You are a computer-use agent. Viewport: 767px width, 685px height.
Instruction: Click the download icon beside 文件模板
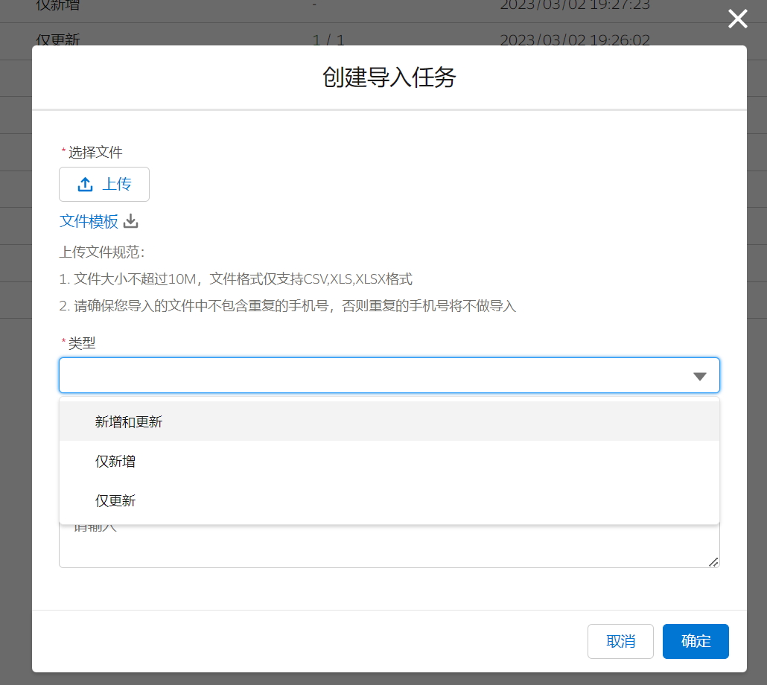pos(130,221)
